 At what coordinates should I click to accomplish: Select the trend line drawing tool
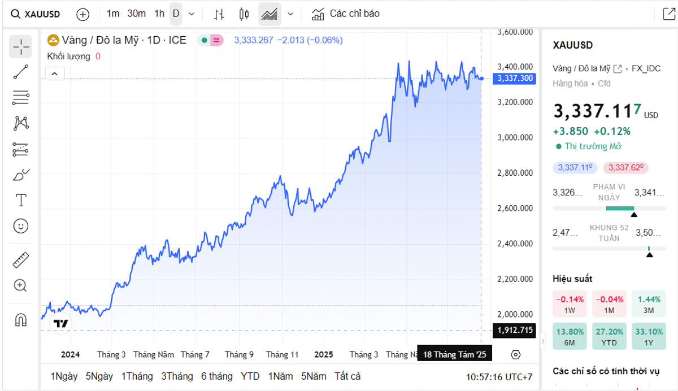click(20, 72)
